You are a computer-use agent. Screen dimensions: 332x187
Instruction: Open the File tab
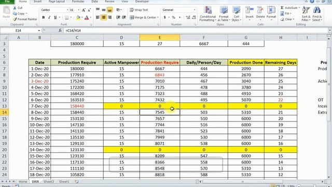[x=7, y=2]
